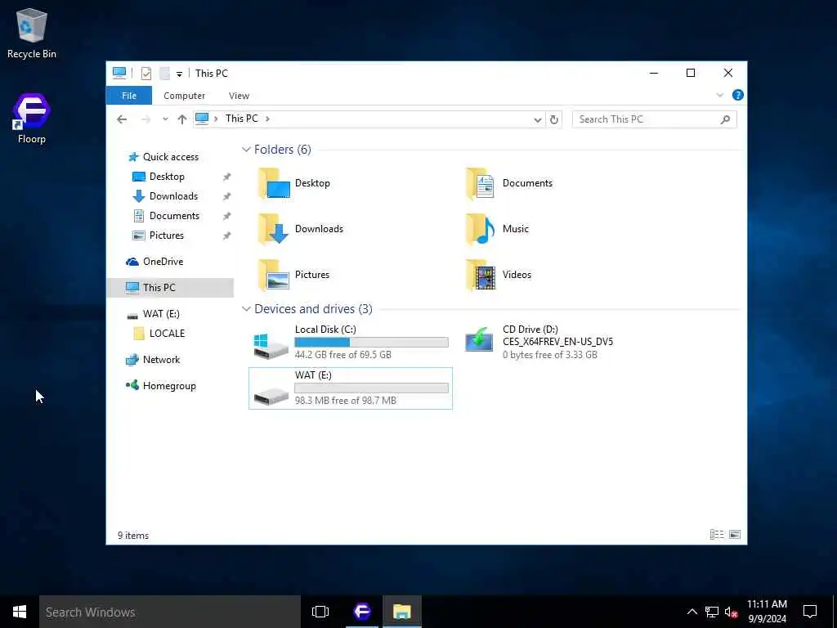Select the Downloads folder icon in main pane

[275, 229]
